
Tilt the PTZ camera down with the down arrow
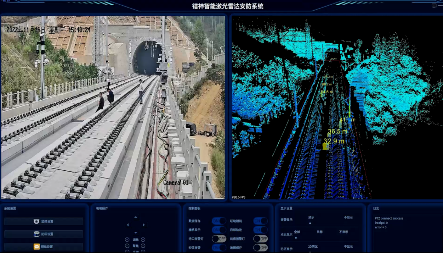(x=136, y=233)
